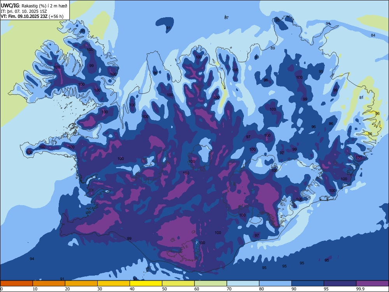389x292 pixels.
Task: Click the bright yellow 40–50 legend swatch
Action: [x=146, y=283]
